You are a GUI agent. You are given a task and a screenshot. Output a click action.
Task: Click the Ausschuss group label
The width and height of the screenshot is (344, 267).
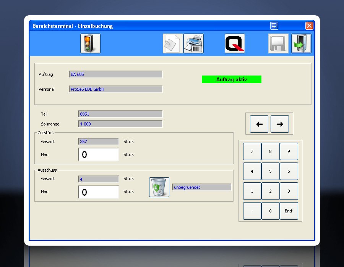[x=47, y=170]
